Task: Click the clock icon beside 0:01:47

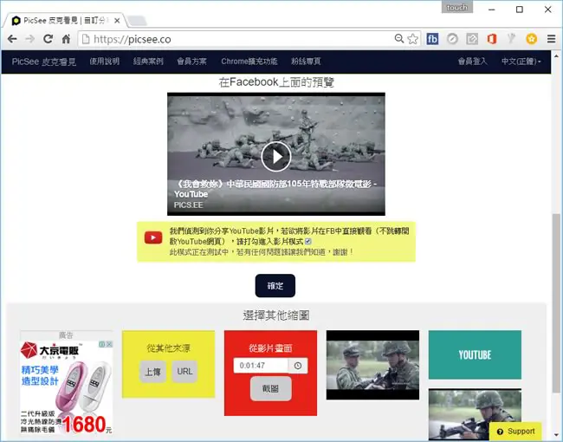Action: [x=298, y=366]
